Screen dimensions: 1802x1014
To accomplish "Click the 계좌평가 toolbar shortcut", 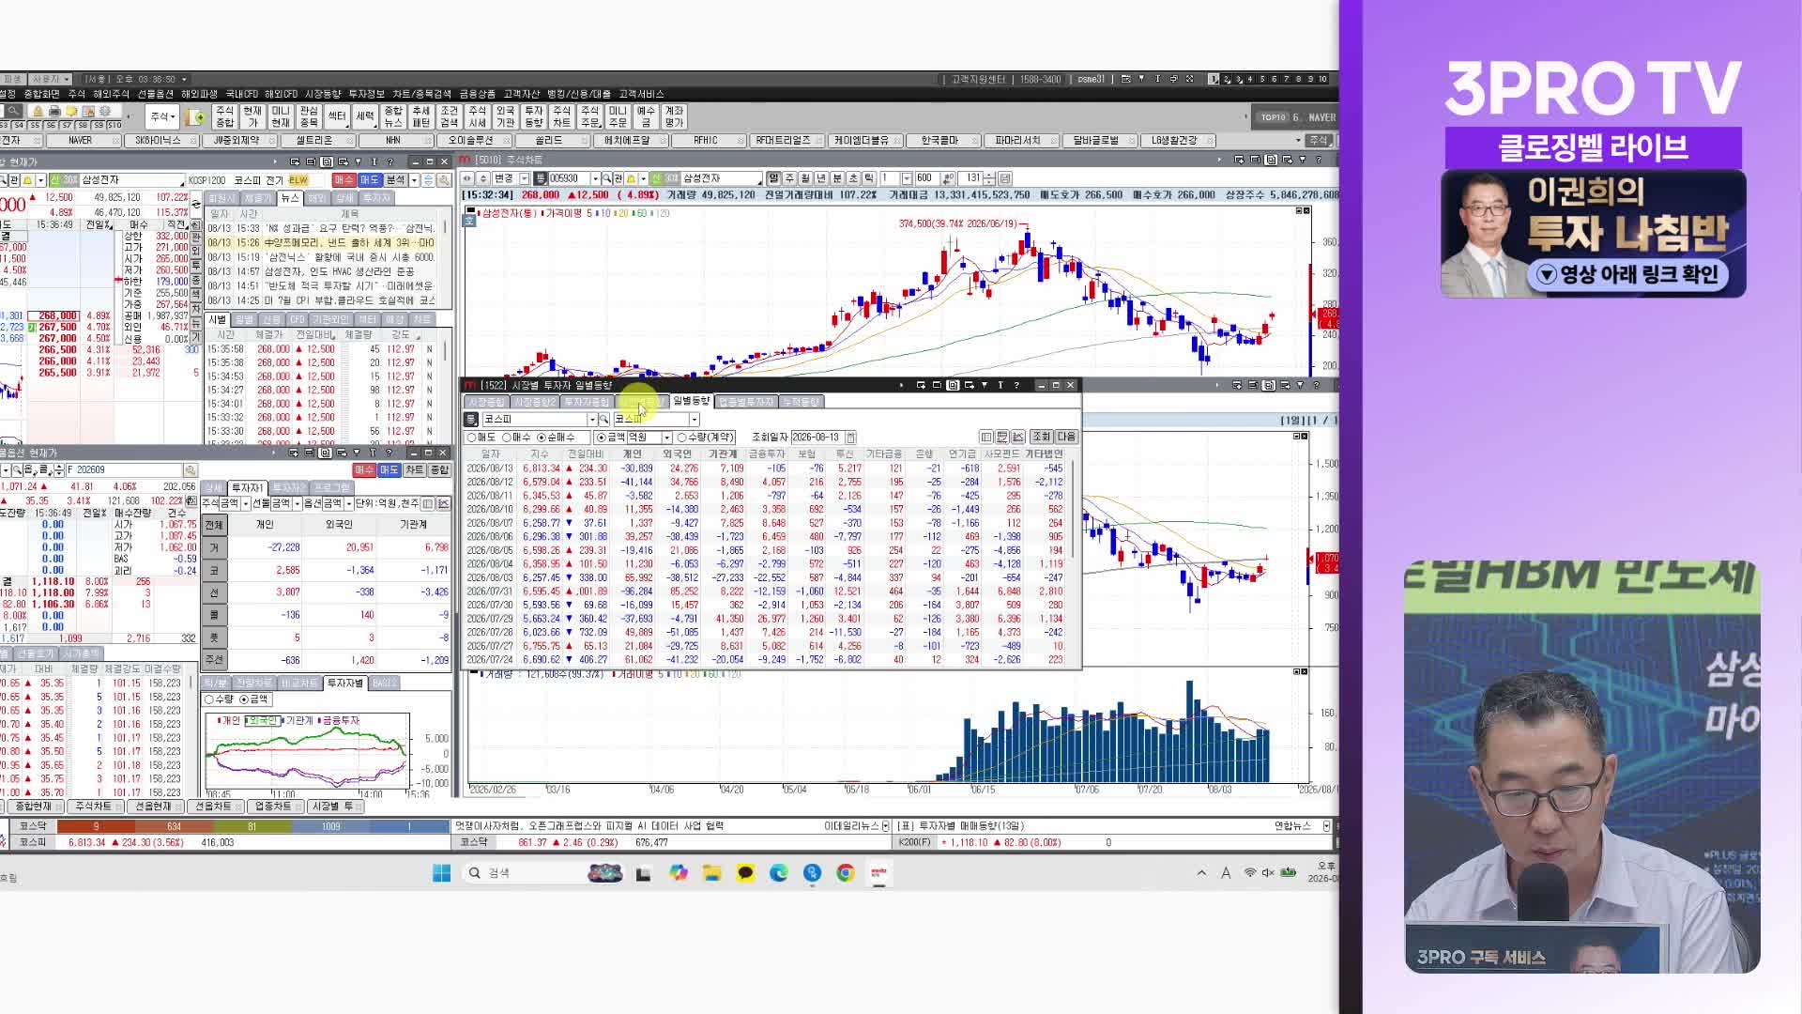I will tap(675, 116).
